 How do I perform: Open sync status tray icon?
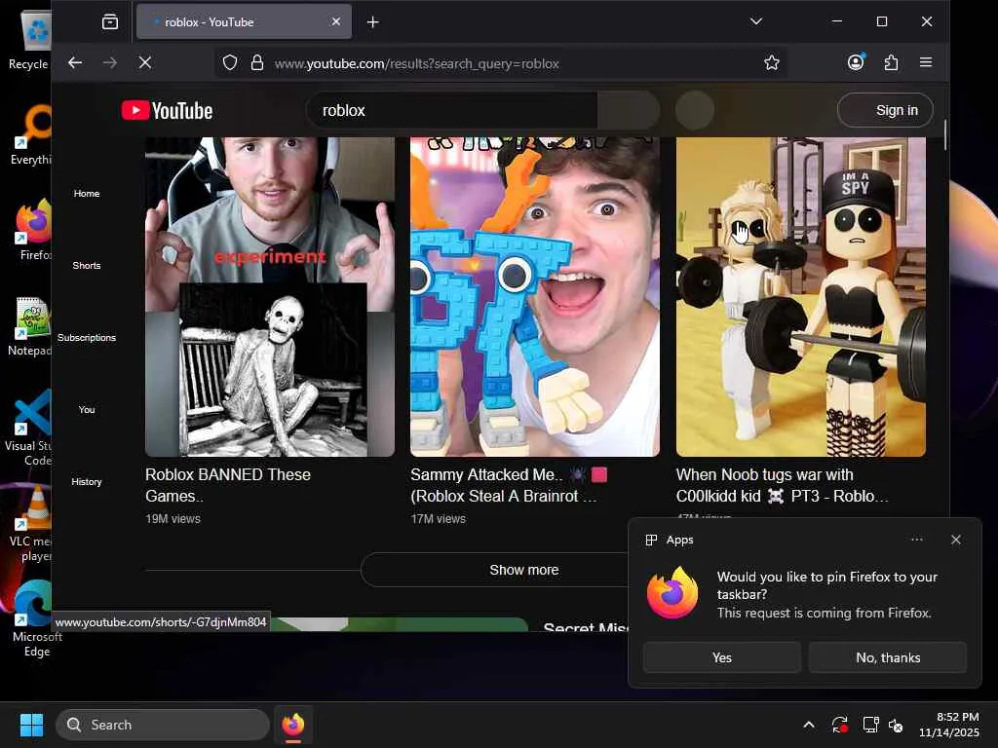pyautogui.click(x=839, y=725)
